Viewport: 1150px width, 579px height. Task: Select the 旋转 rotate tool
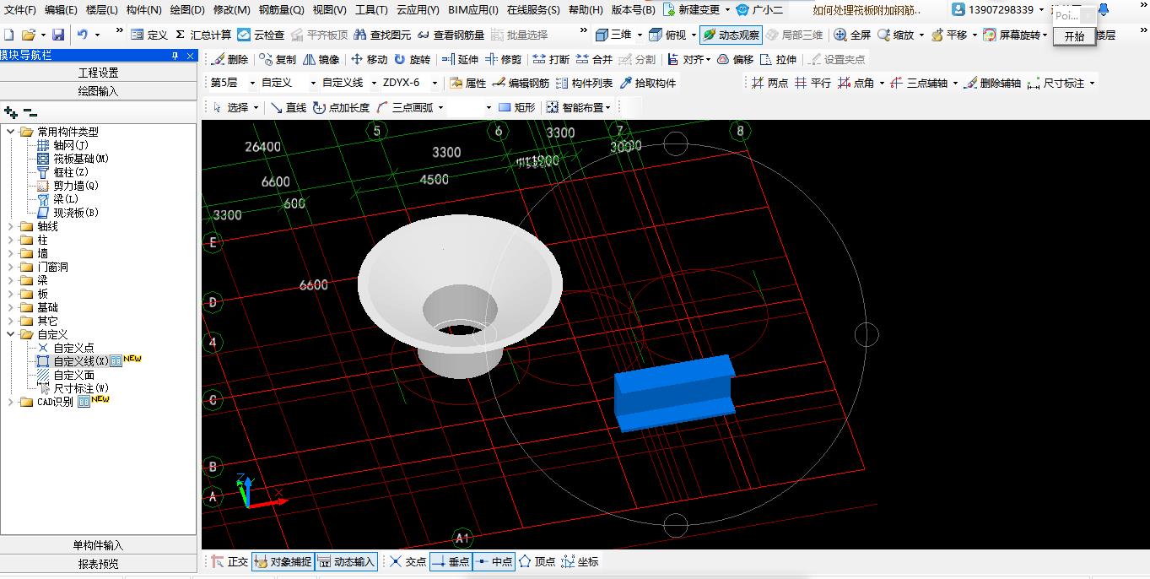412,60
